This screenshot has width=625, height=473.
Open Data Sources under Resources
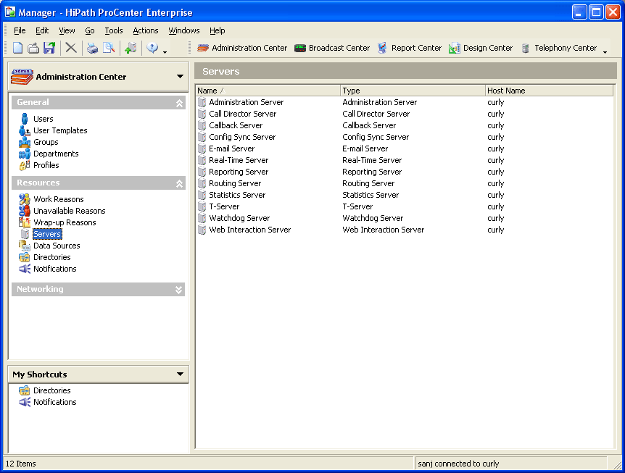point(57,246)
